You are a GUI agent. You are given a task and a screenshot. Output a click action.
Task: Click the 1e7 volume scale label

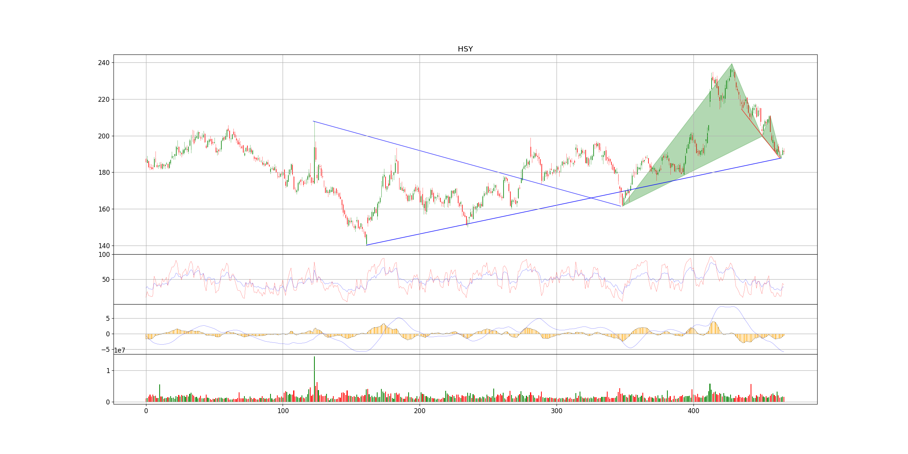pos(120,351)
